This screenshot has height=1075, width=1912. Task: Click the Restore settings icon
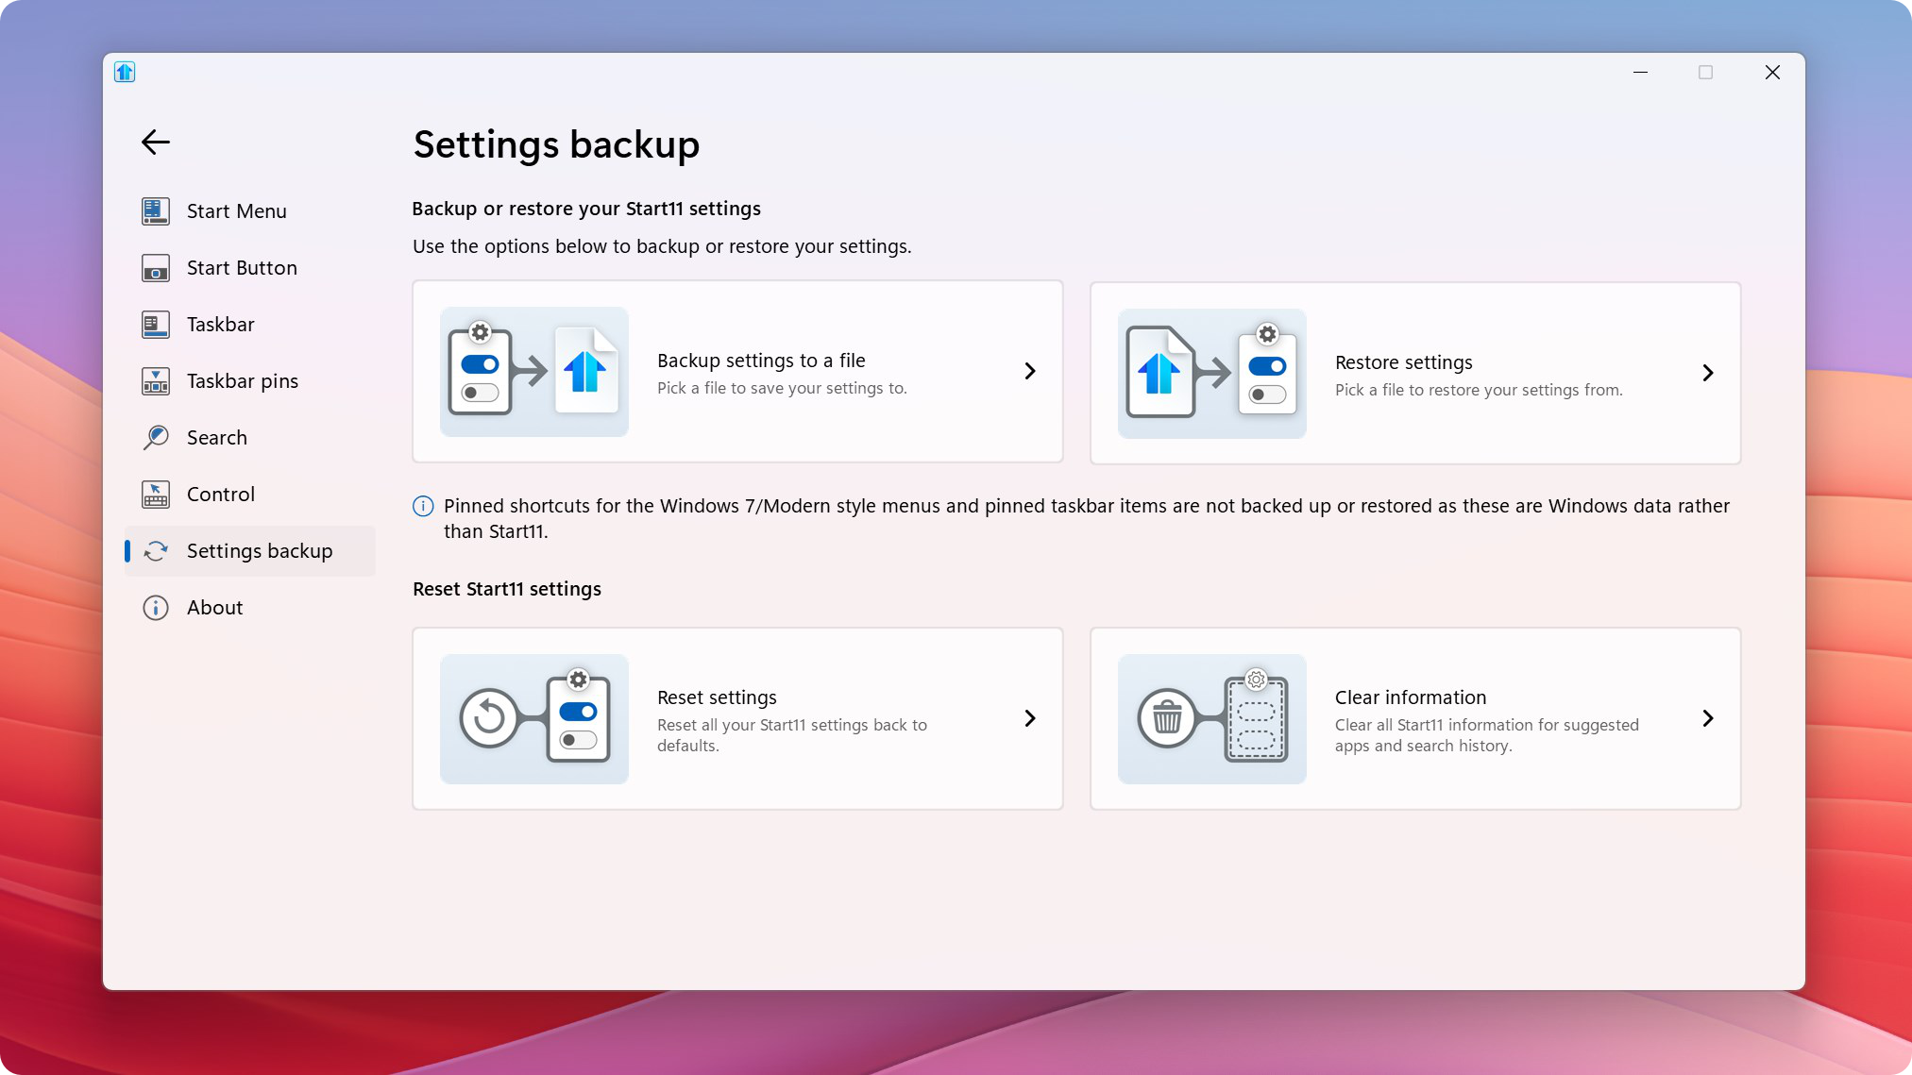click(x=1210, y=372)
